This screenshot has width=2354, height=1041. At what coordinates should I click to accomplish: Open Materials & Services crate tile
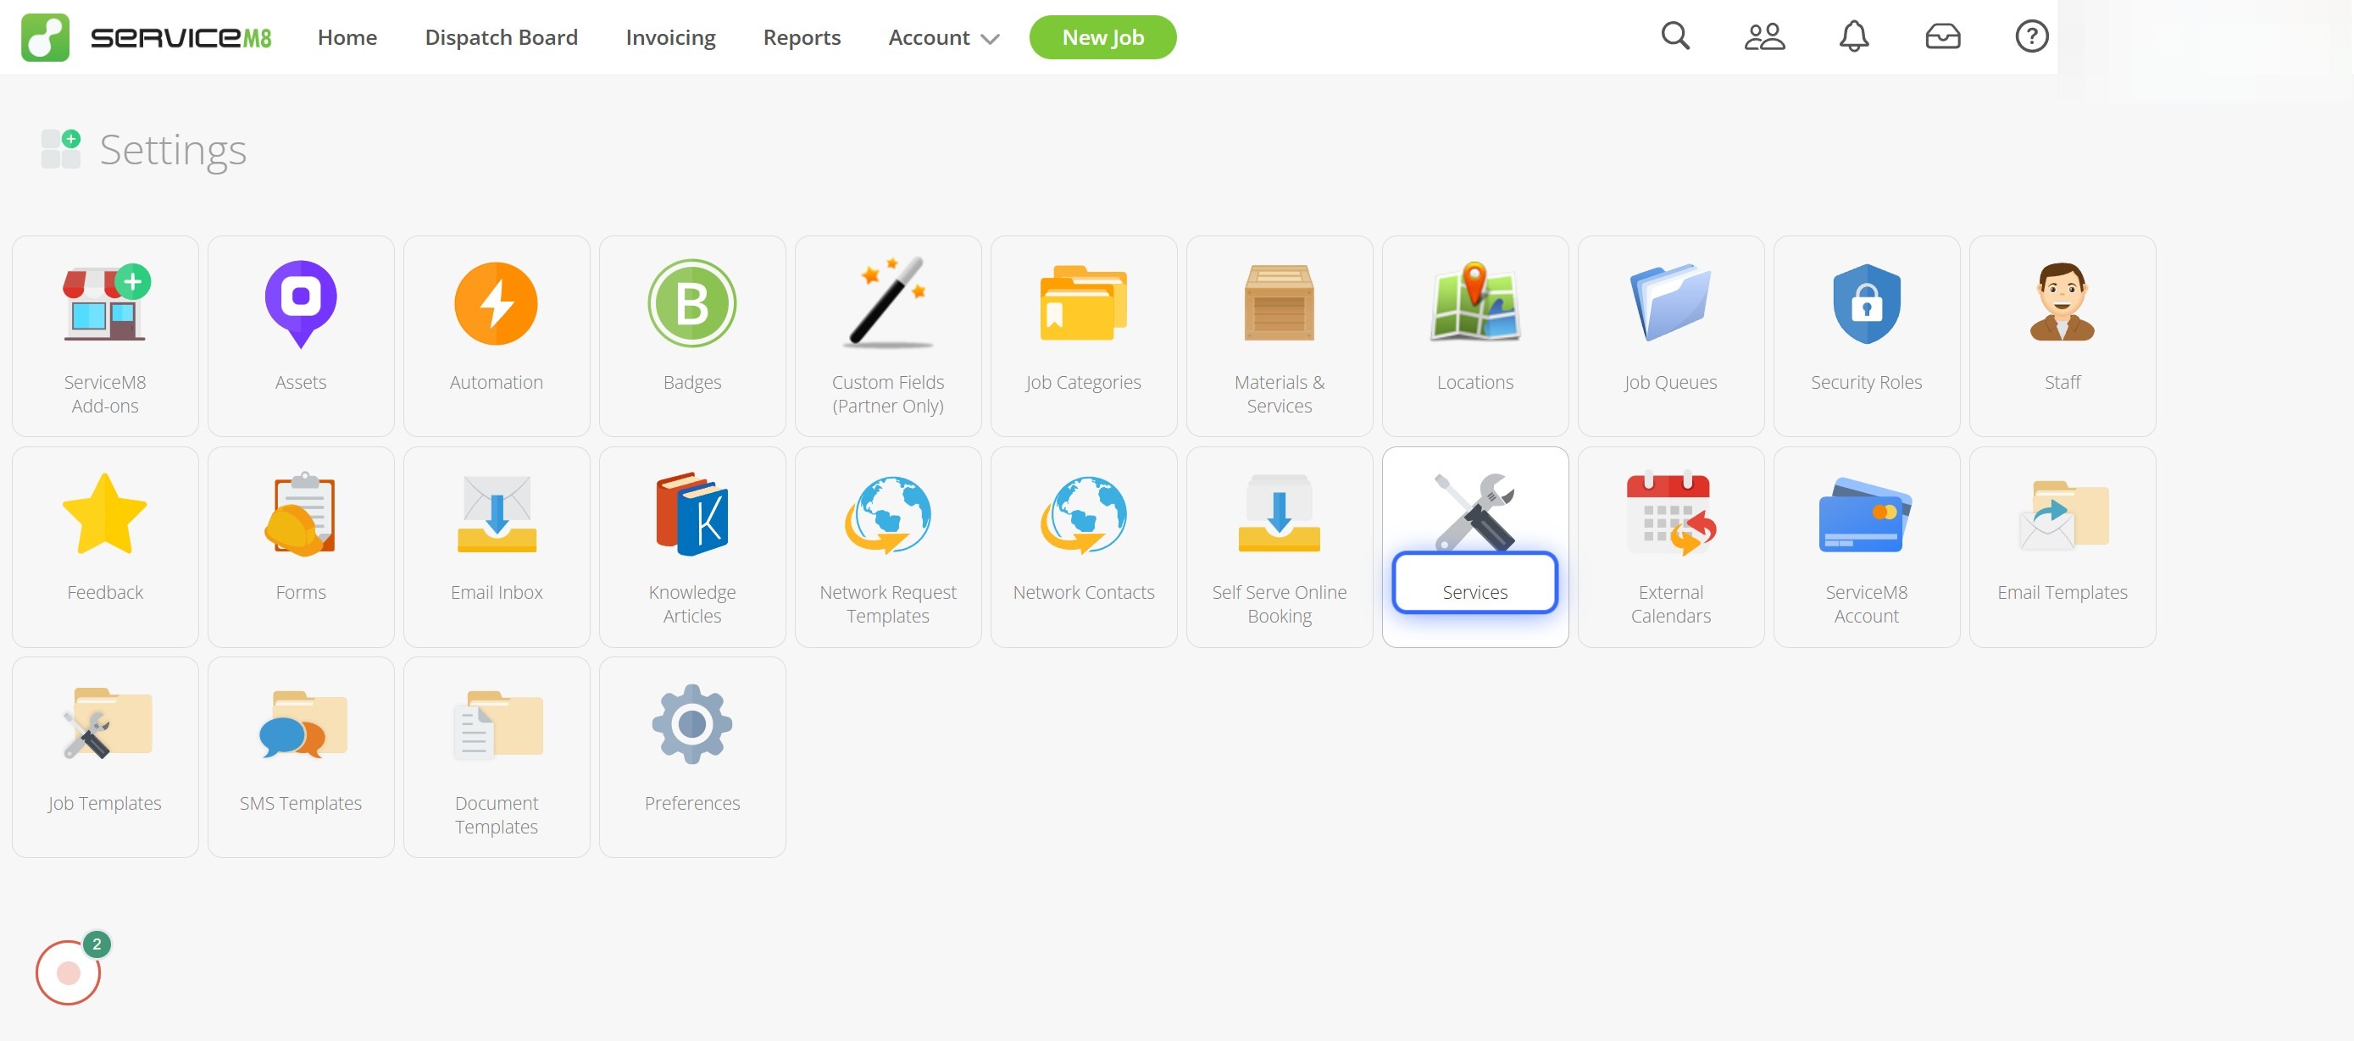[x=1279, y=336]
